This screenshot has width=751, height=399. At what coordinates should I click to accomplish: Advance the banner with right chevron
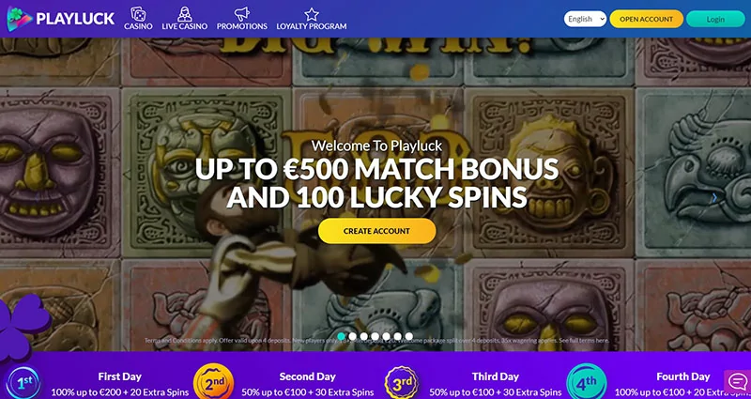[715, 197]
